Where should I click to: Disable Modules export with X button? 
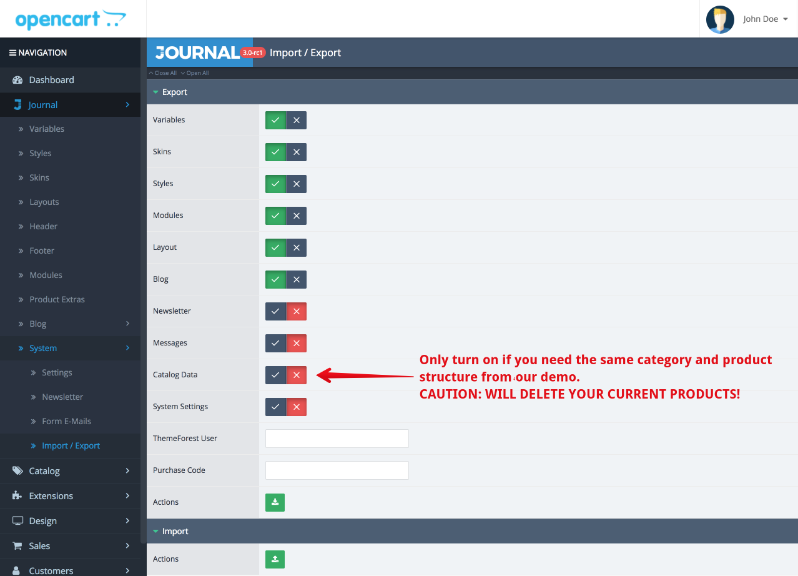(x=297, y=216)
